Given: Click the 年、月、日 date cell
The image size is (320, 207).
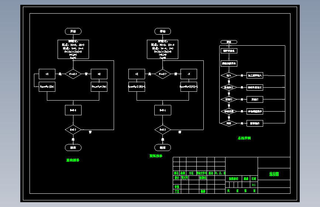Looking at the screenshot, I should click(x=220, y=173).
